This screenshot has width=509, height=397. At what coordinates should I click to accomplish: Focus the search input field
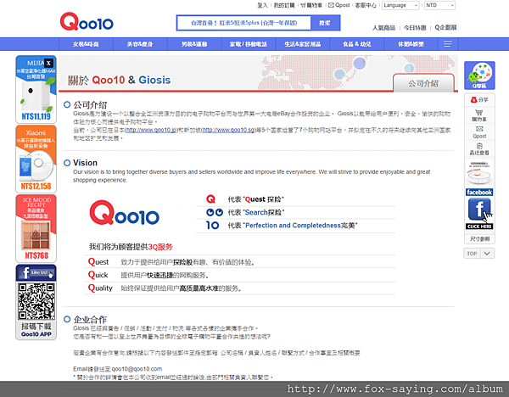point(243,23)
